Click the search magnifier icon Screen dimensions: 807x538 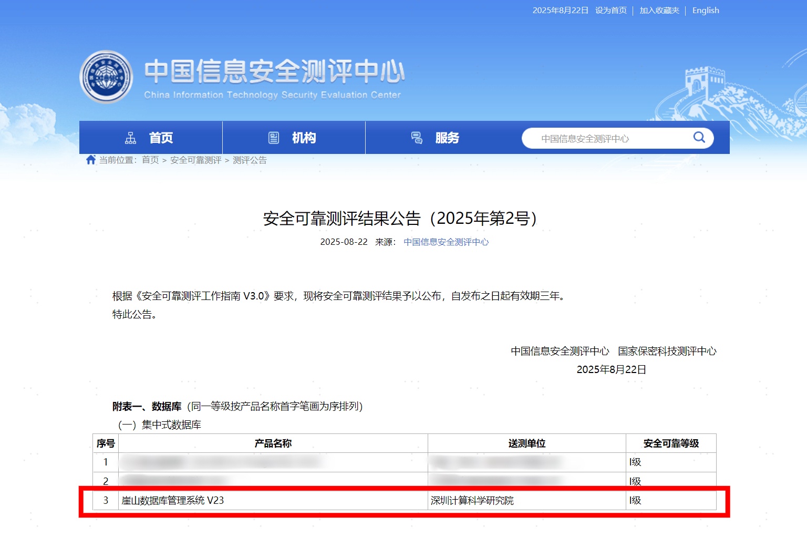pyautogui.click(x=699, y=137)
